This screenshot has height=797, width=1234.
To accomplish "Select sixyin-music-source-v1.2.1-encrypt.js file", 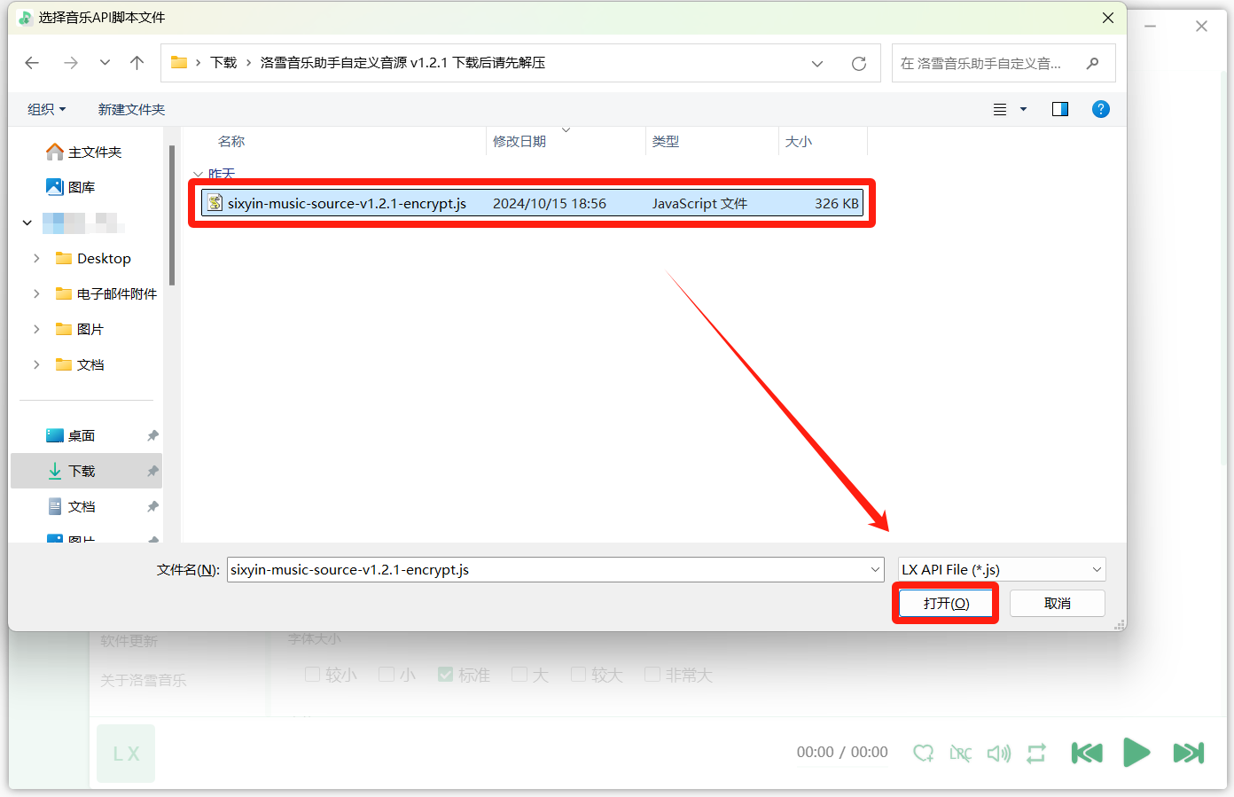I will click(x=347, y=203).
